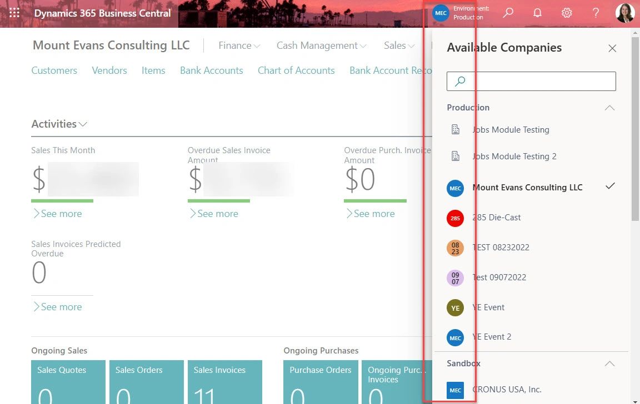The height and width of the screenshot is (404, 640).
Task: See more under Sales This Month
Action: [57, 214]
